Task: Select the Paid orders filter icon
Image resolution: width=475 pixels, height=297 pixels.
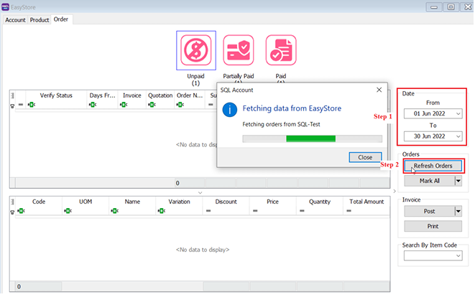Action: [280, 50]
